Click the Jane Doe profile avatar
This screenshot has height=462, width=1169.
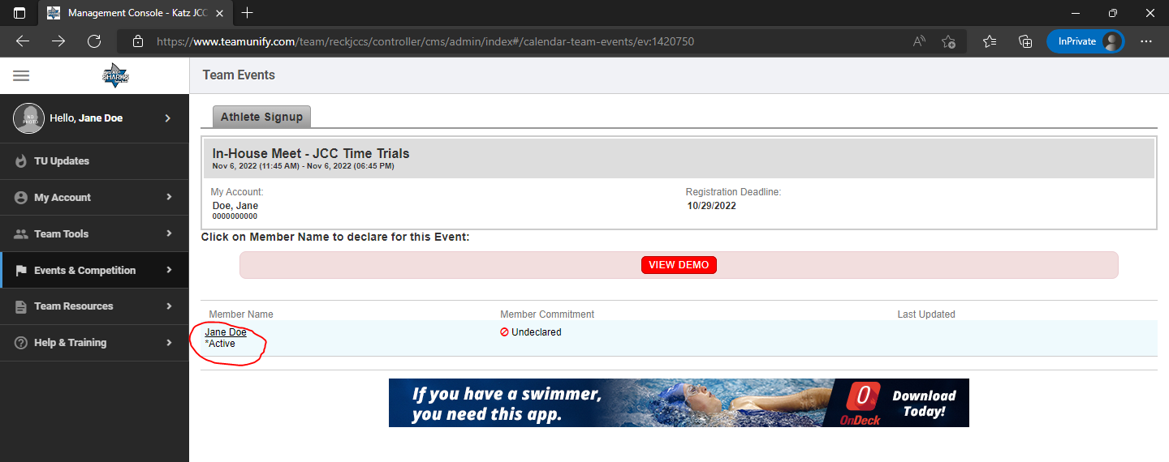coord(28,118)
